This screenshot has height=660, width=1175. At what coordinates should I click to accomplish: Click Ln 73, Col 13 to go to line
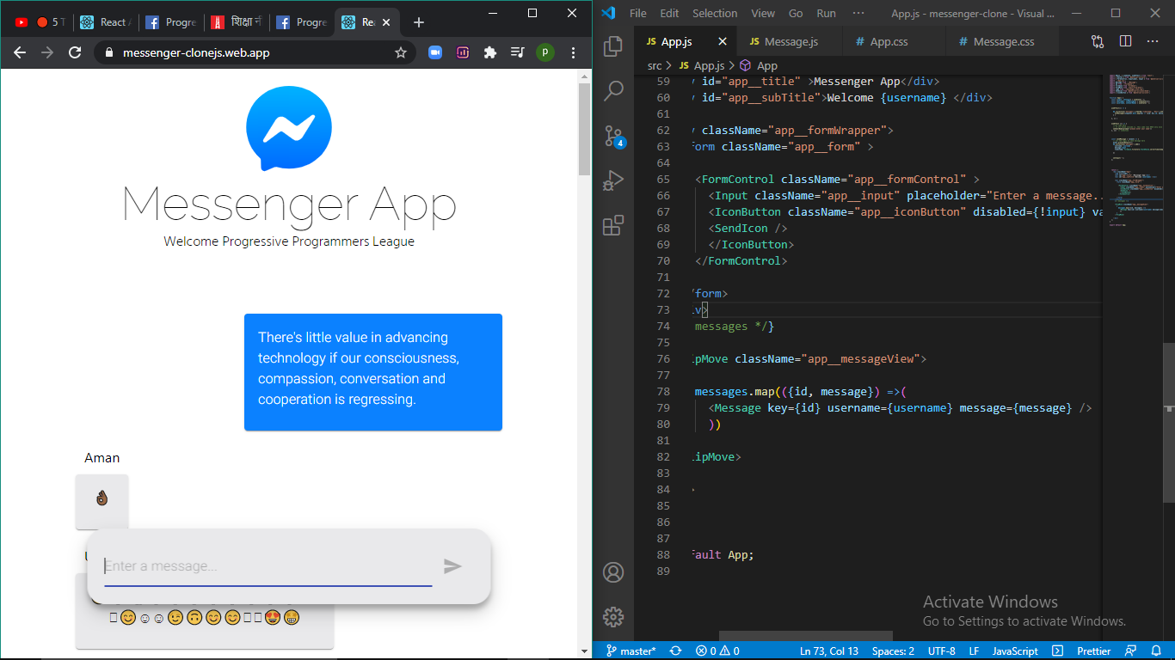click(829, 651)
